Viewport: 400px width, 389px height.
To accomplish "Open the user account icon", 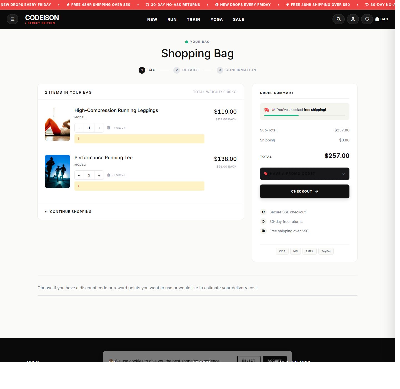I will pos(353,19).
